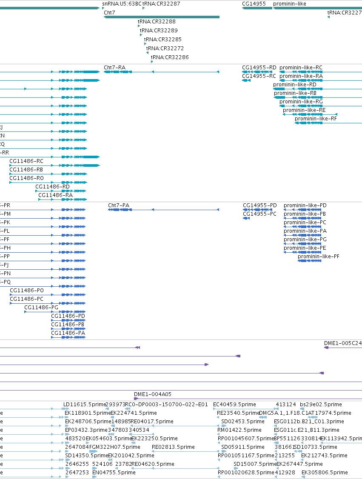Click prominin-like-PD protein label
Viewport: 362px width, 479px height.
point(305,205)
